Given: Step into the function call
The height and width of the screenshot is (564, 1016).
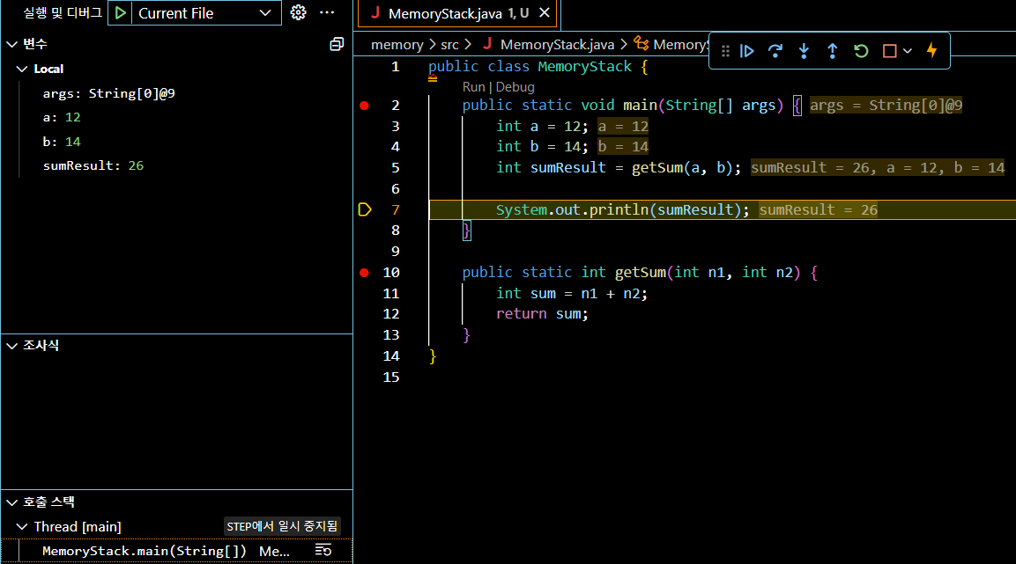Looking at the screenshot, I should tap(804, 51).
